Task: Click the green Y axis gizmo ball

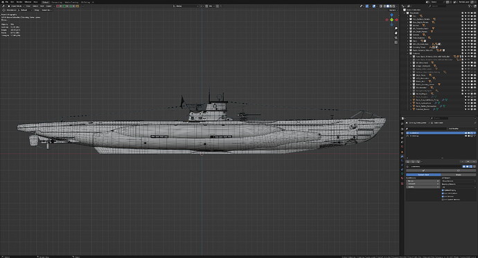Action: click(x=391, y=20)
